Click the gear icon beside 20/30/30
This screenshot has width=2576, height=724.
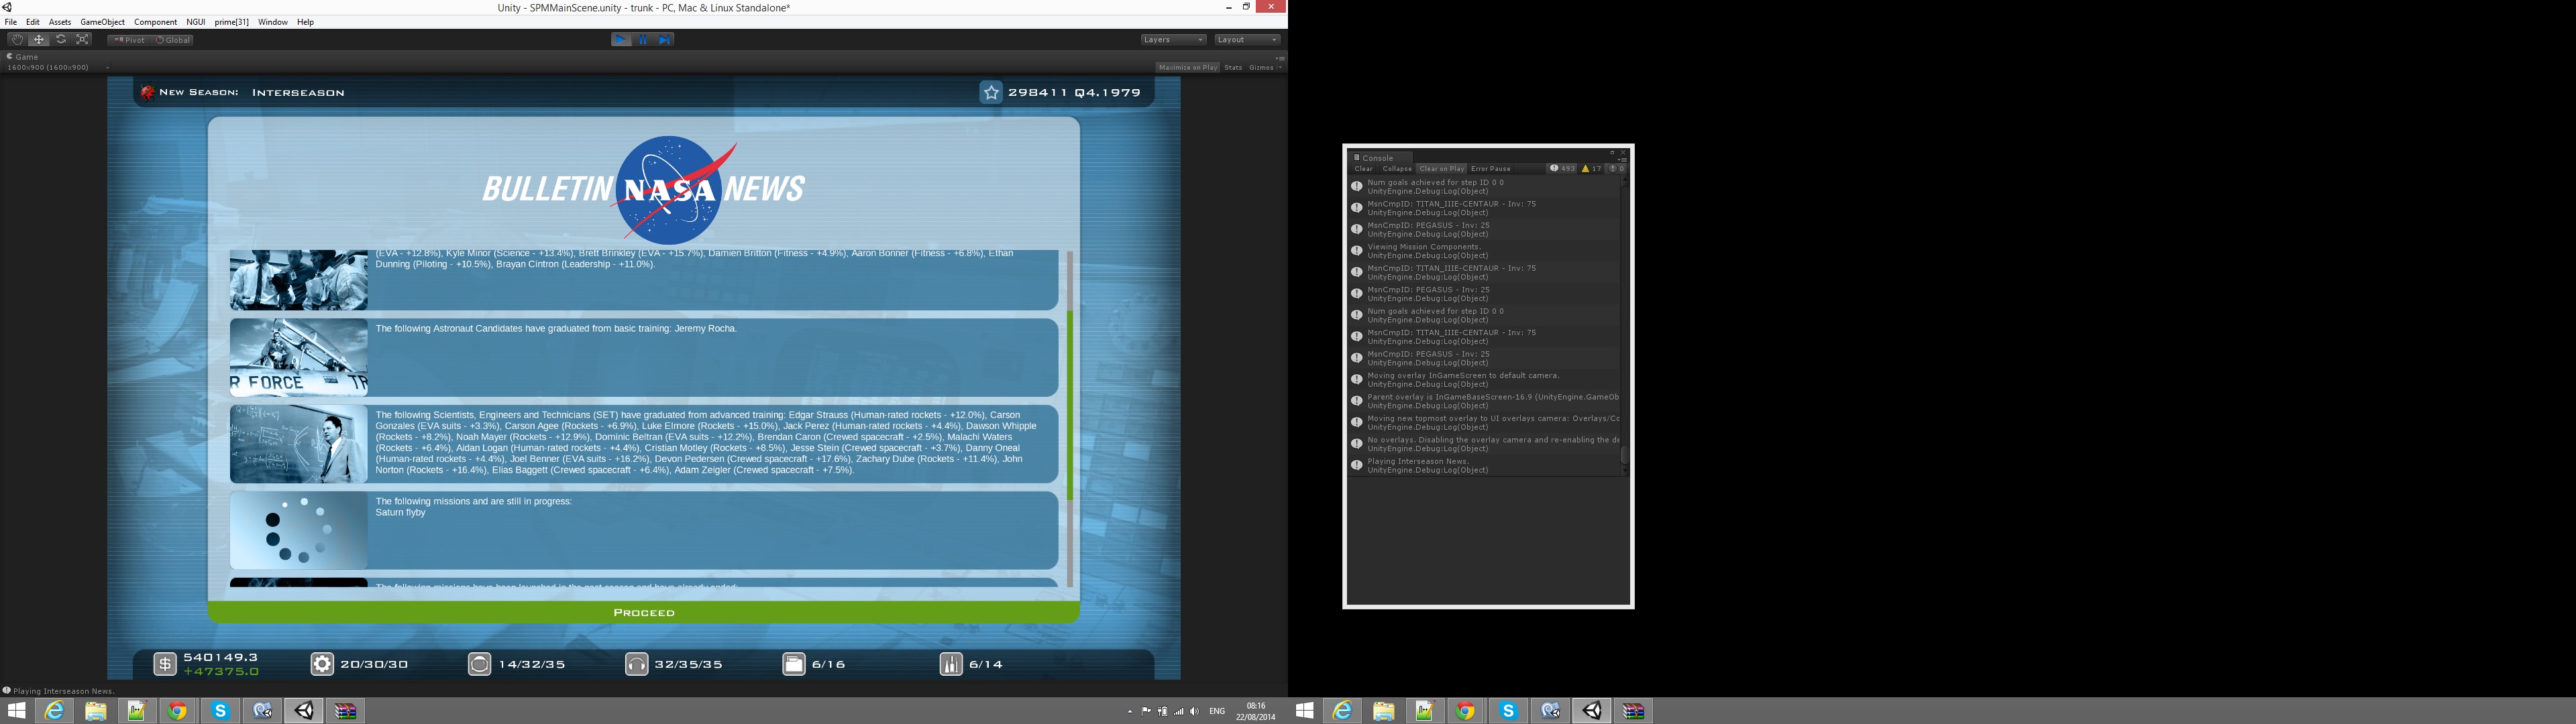(x=322, y=664)
